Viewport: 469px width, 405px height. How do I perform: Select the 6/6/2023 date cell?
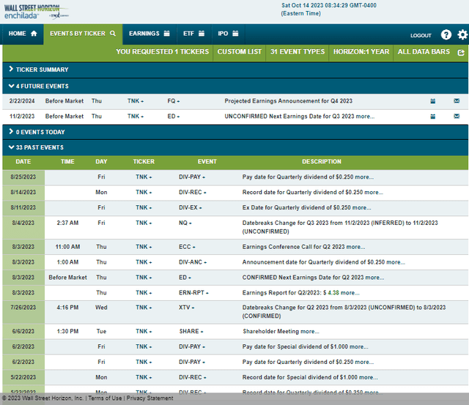[23, 332]
